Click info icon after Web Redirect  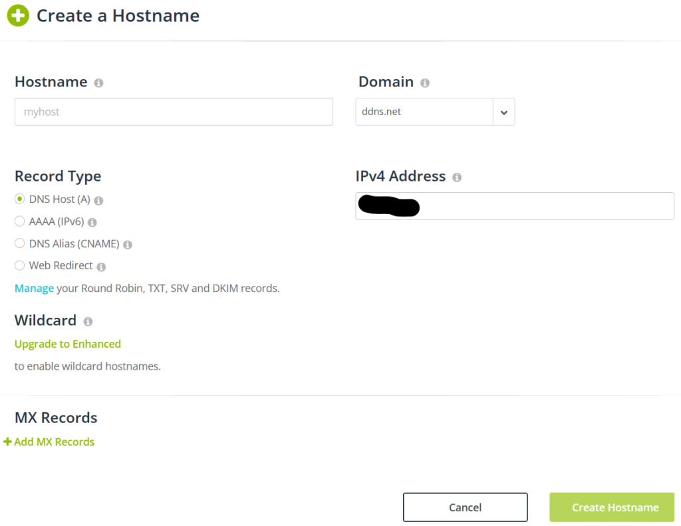click(x=101, y=267)
